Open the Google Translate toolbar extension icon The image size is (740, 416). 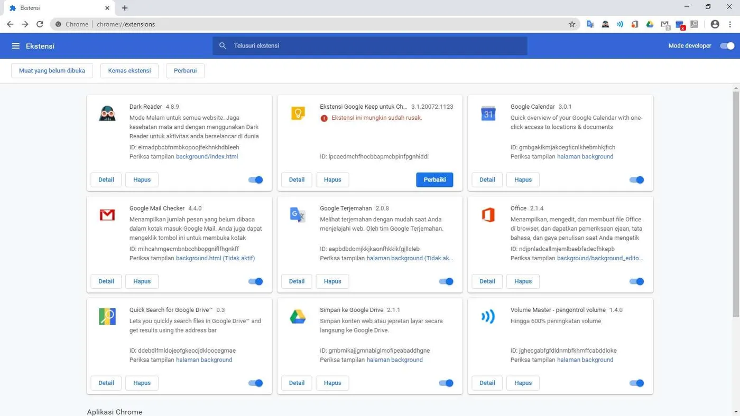click(590, 24)
